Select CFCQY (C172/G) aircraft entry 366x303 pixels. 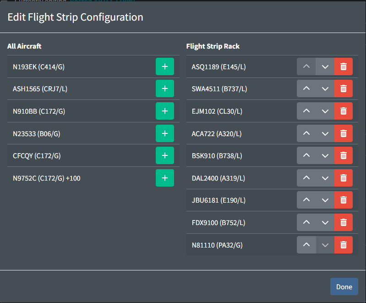(37, 155)
